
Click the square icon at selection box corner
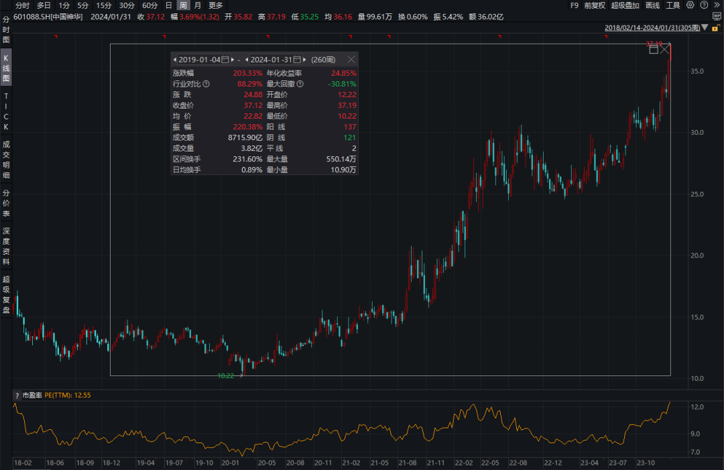click(654, 50)
